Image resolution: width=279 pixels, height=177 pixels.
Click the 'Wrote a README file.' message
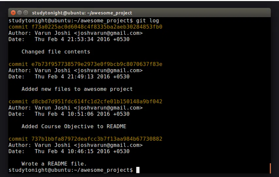[54, 164]
